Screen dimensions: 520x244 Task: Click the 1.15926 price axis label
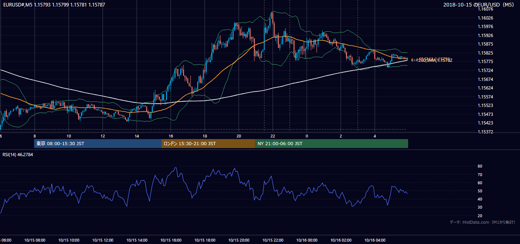(x=486, y=35)
